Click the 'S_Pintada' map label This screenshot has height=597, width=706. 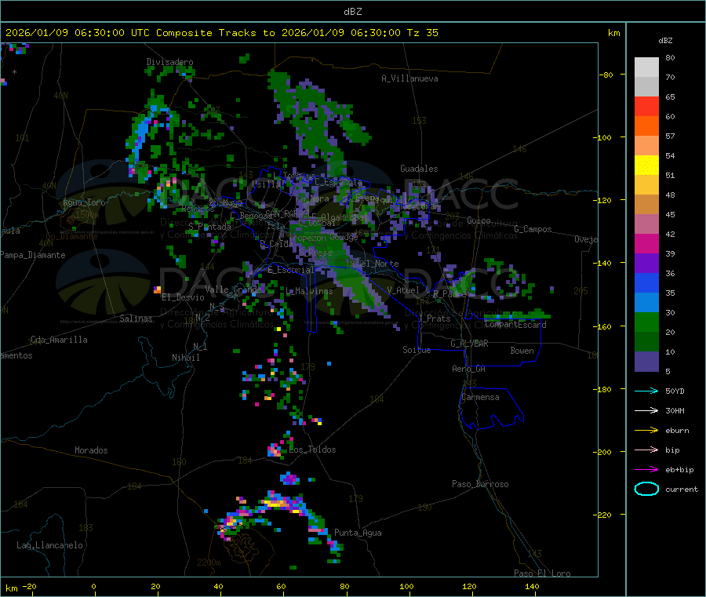(209, 227)
